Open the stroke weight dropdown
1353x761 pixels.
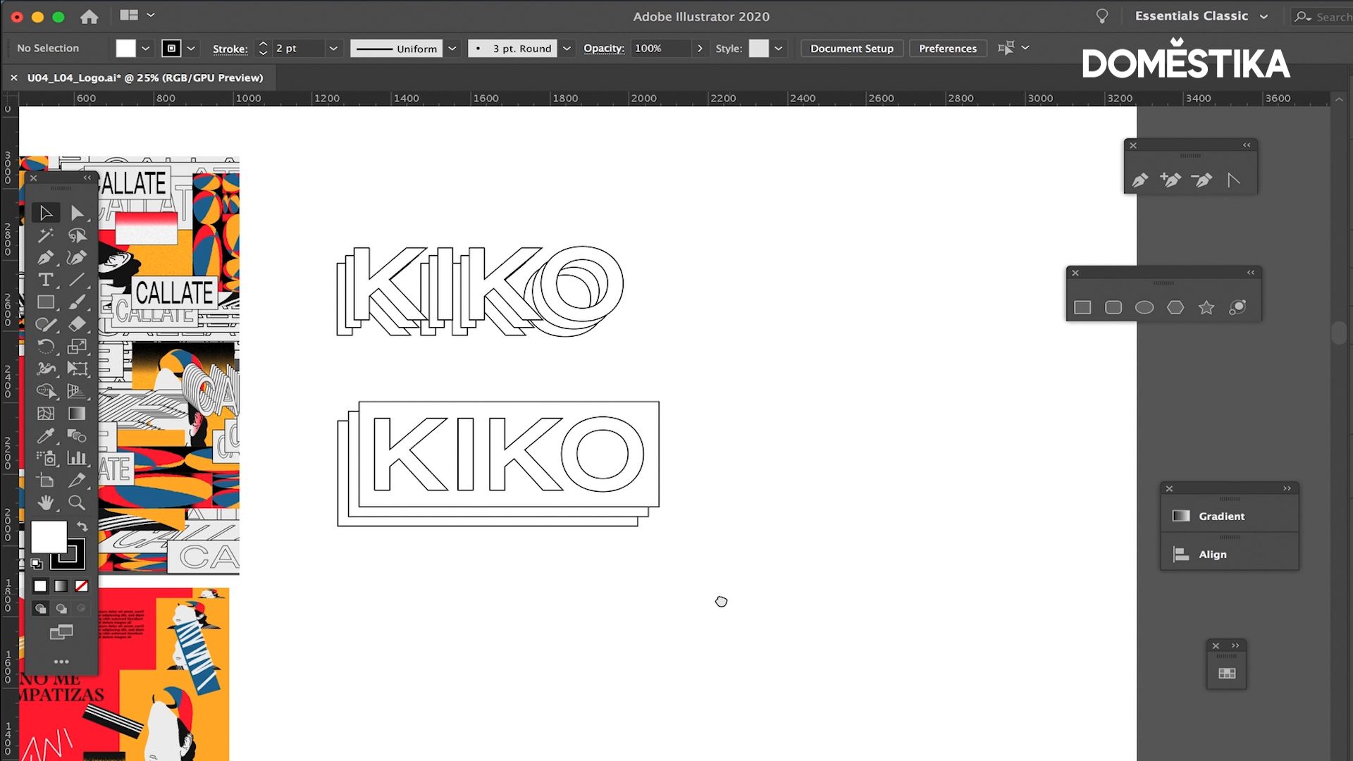(333, 48)
